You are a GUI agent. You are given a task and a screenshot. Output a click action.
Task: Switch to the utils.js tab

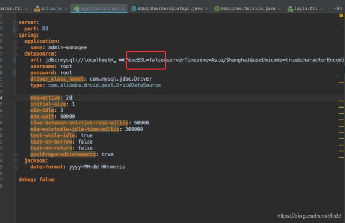(51, 8)
